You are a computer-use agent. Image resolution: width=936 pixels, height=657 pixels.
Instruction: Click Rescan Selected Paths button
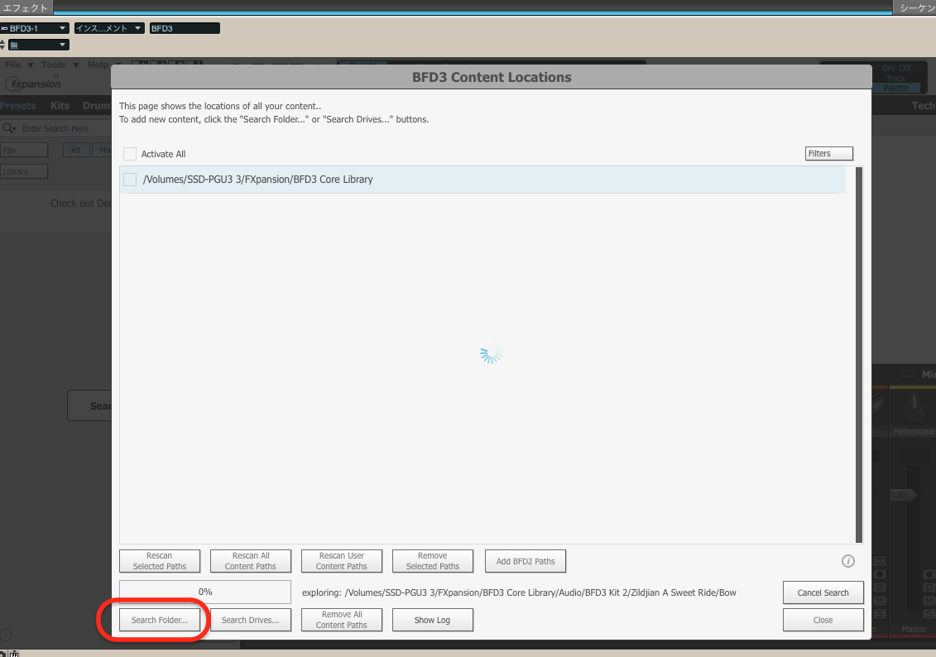(x=160, y=561)
